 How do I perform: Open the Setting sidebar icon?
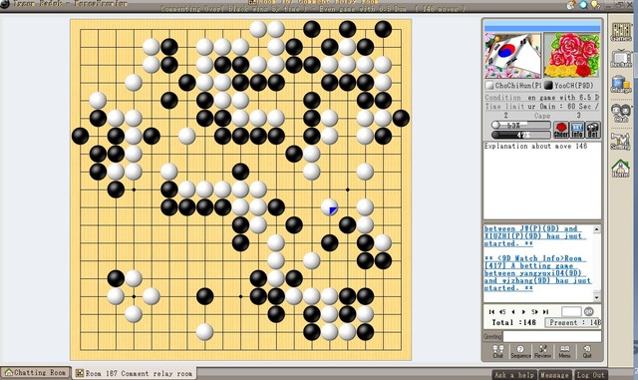tap(621, 141)
